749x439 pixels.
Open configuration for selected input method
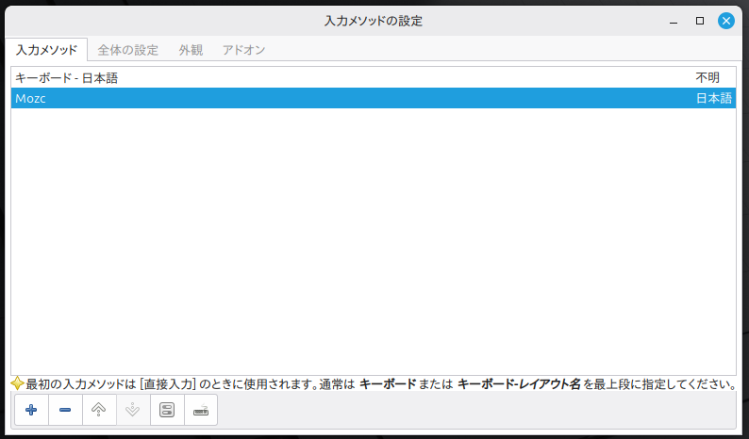(x=167, y=410)
